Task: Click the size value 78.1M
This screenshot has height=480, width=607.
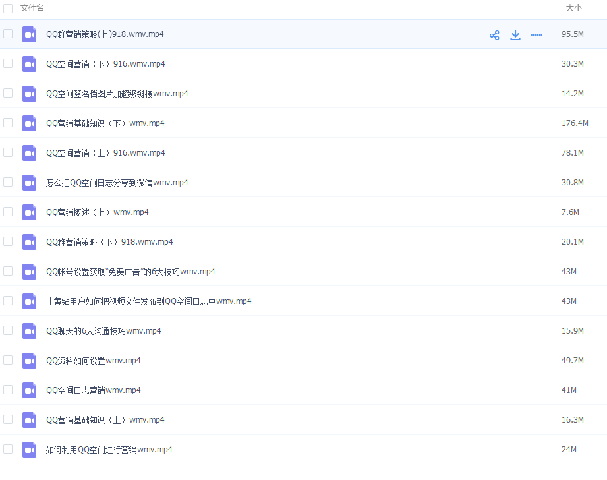Action: 573,153
